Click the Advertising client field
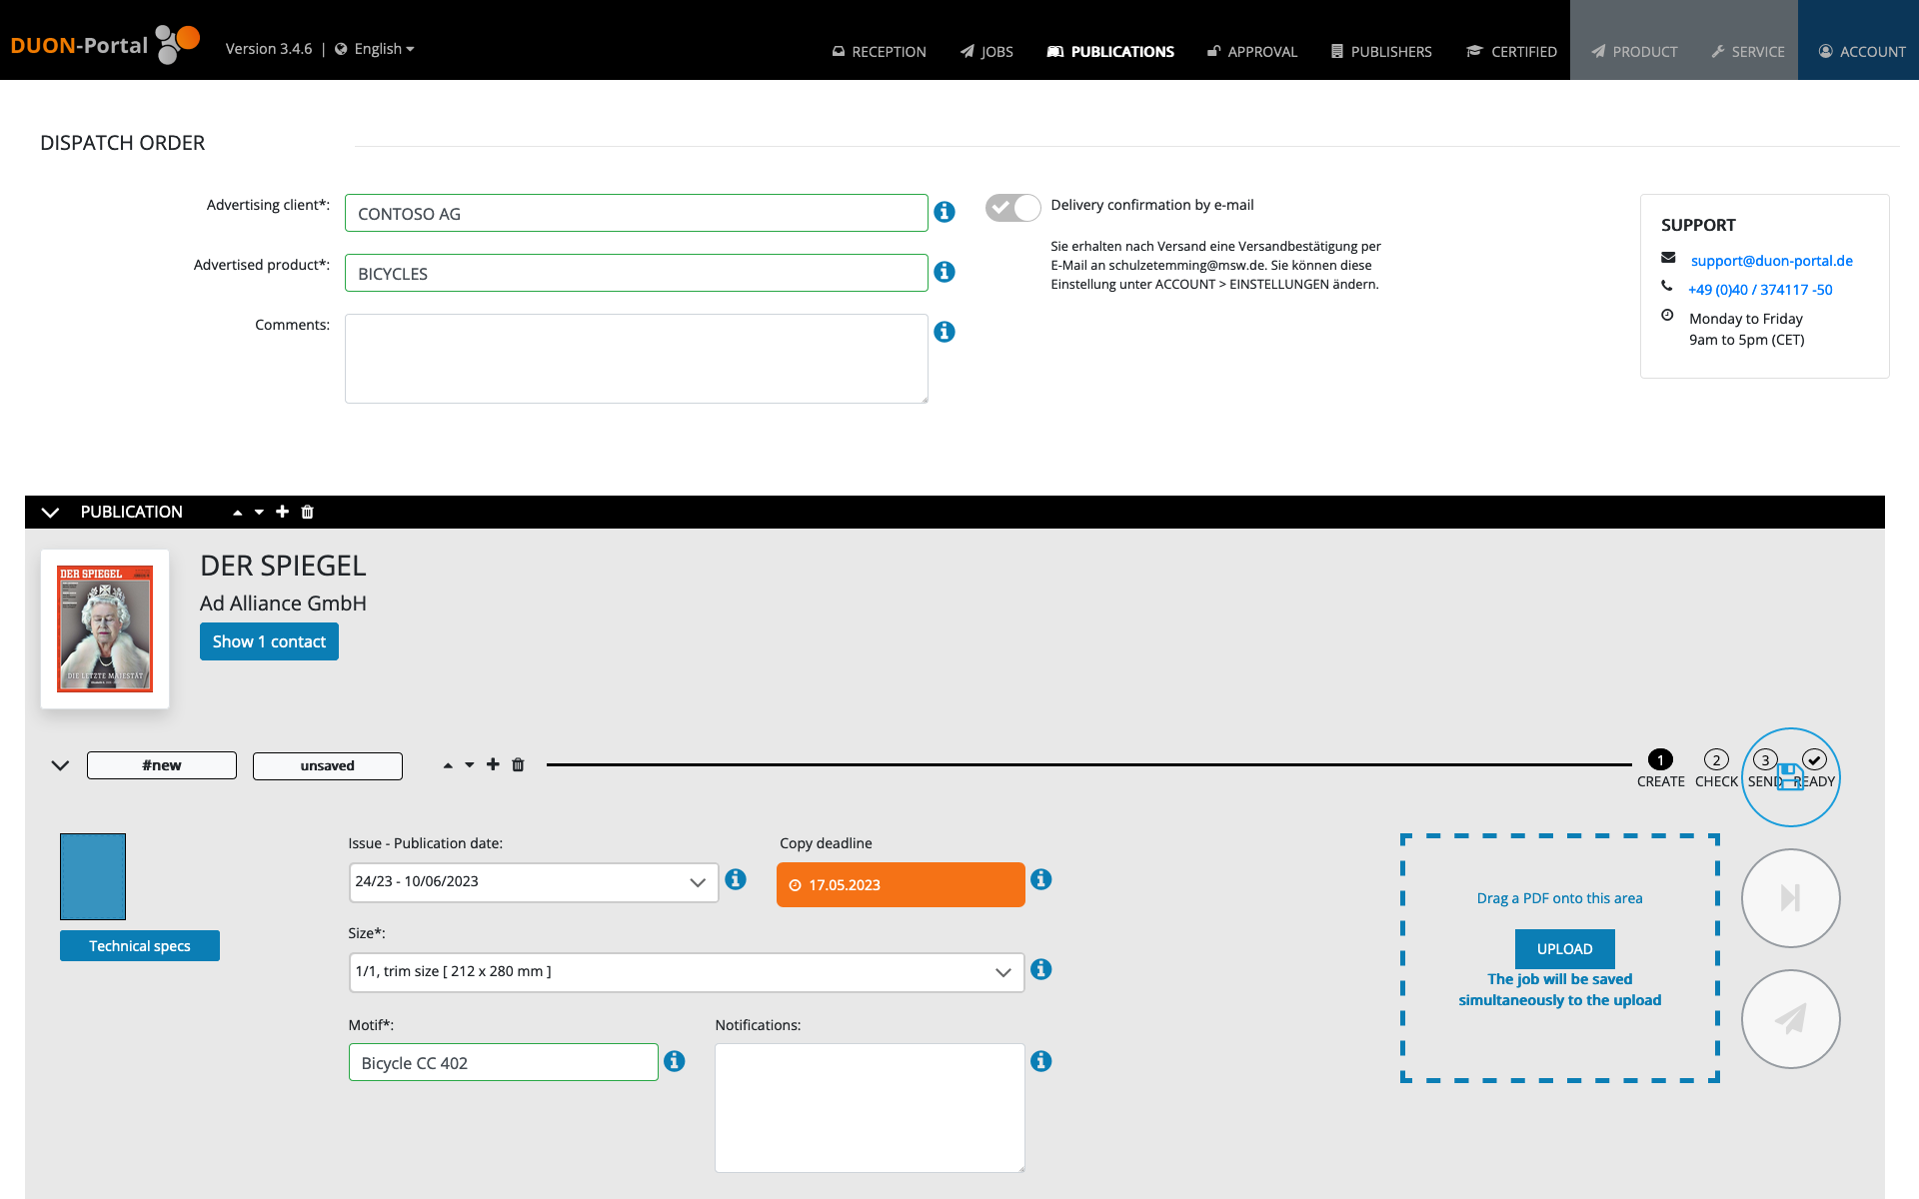This screenshot has width=1919, height=1199. (637, 213)
